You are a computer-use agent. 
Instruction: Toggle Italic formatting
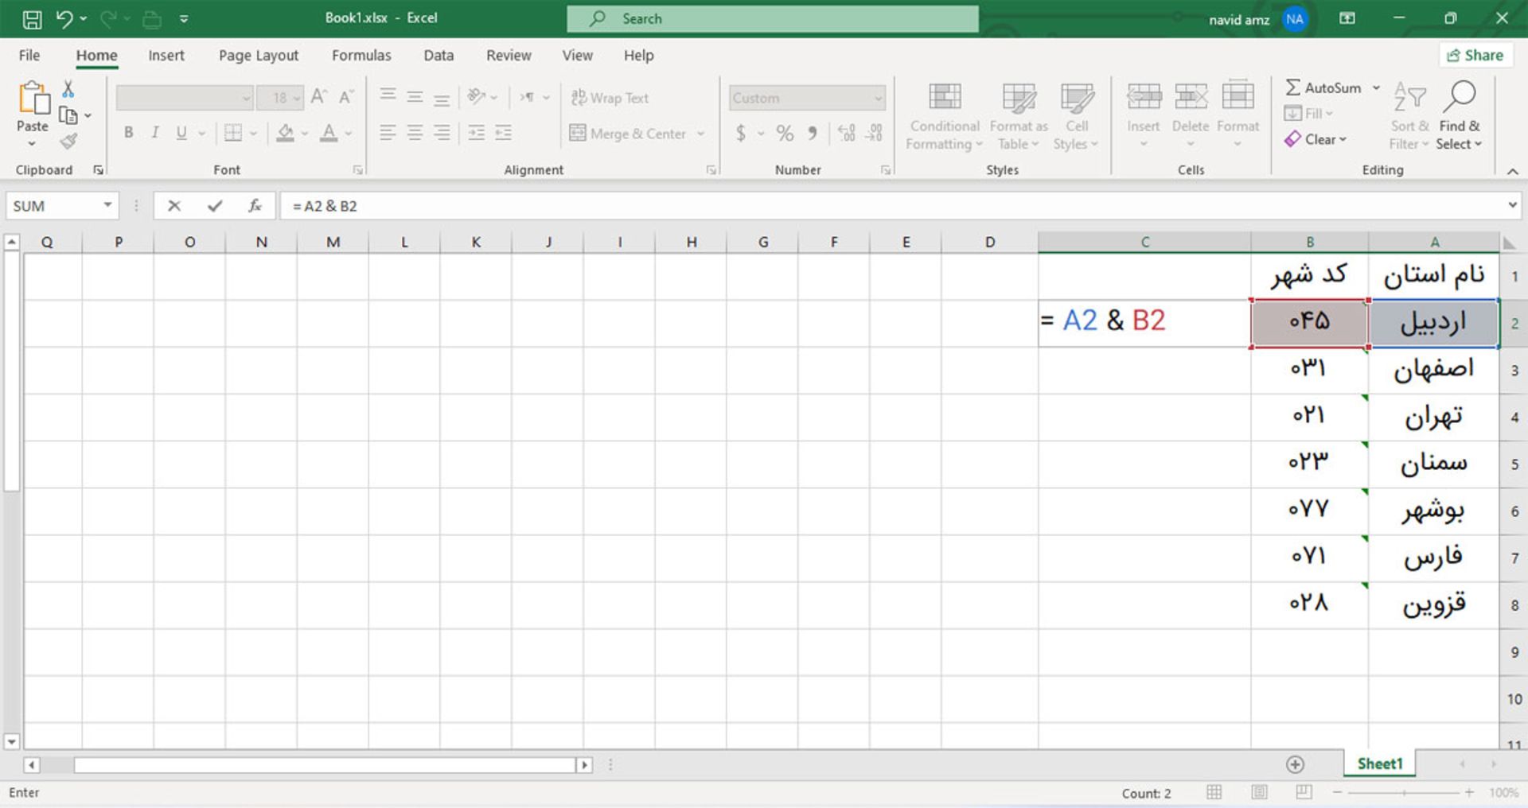pyautogui.click(x=155, y=133)
